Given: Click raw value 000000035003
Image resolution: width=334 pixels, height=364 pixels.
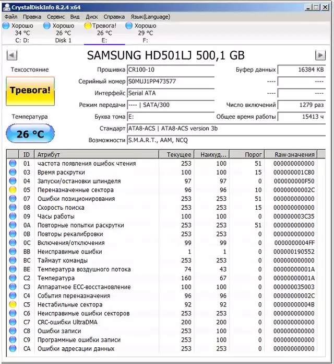Looking at the screenshot, I should (294, 287).
